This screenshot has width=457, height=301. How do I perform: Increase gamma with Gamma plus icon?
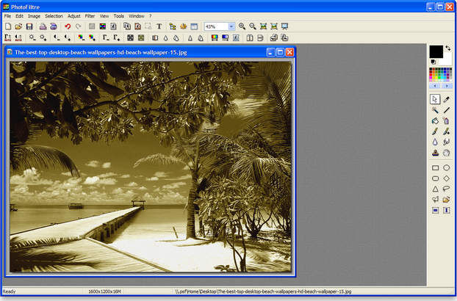coord(117,37)
